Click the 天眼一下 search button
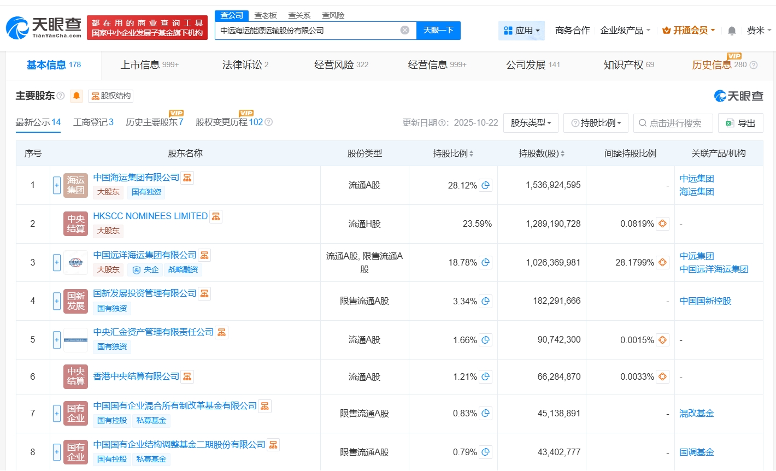The image size is (776, 471). click(x=438, y=31)
